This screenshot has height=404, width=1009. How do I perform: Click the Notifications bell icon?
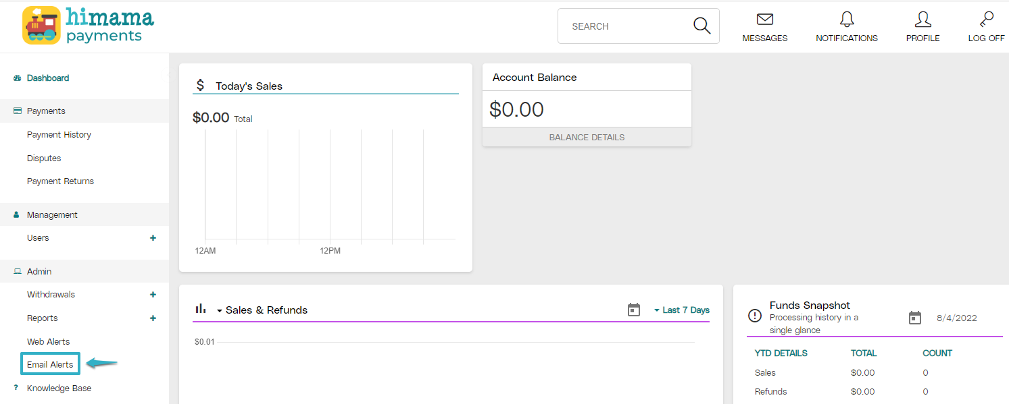point(846,19)
